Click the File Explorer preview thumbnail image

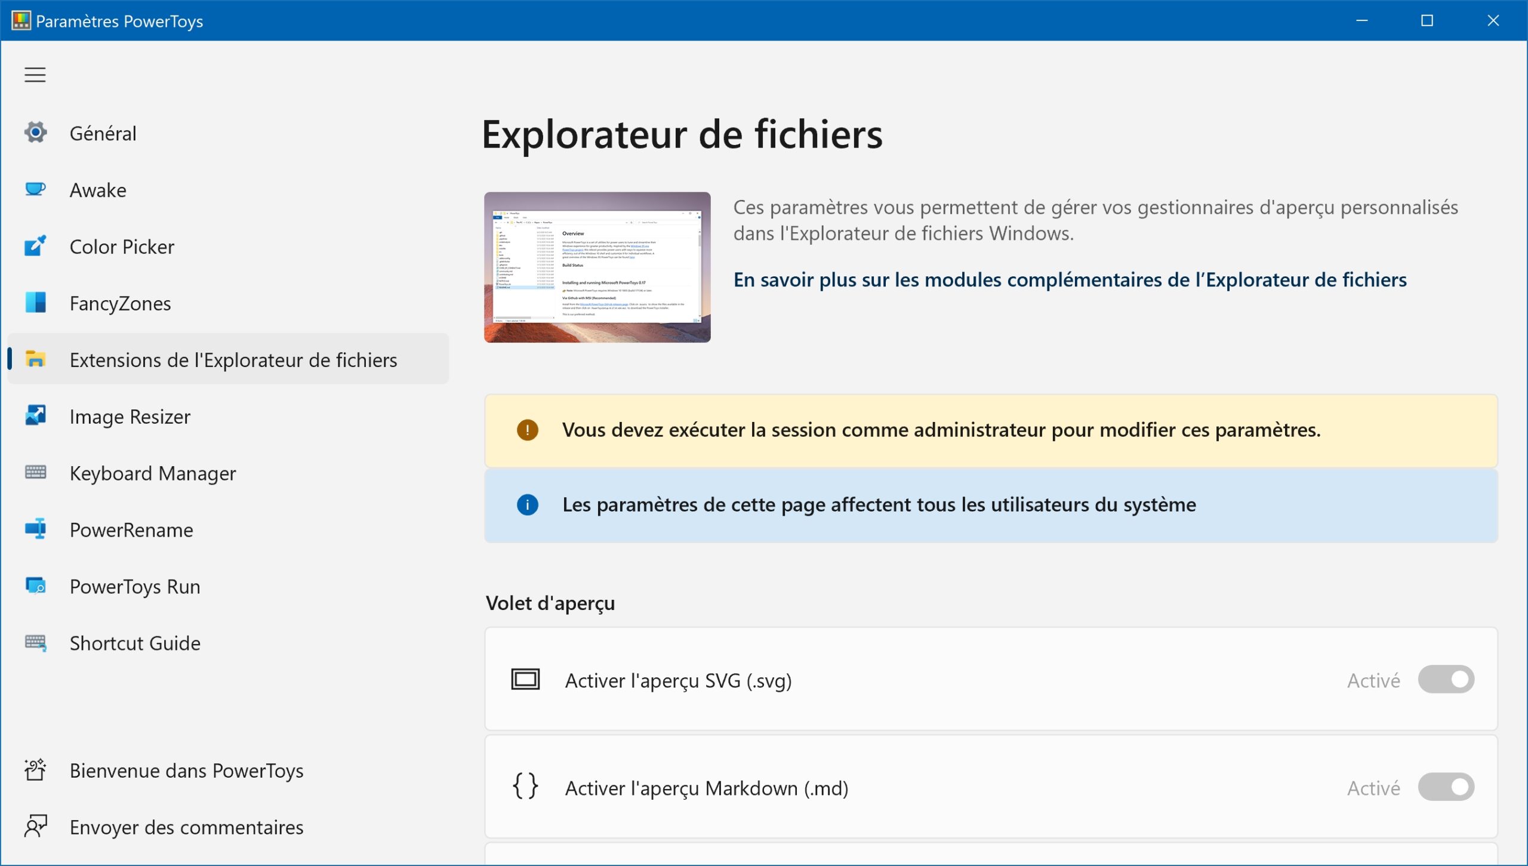pos(597,267)
